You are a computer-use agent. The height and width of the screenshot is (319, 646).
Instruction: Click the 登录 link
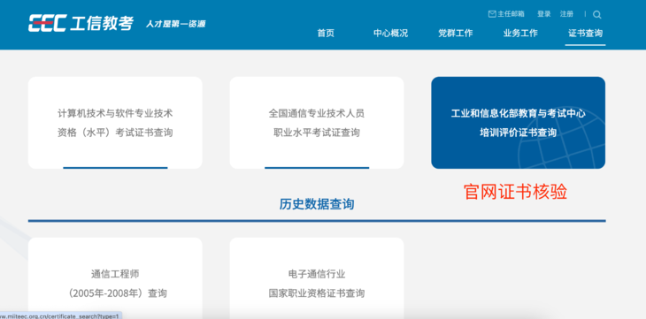point(544,14)
